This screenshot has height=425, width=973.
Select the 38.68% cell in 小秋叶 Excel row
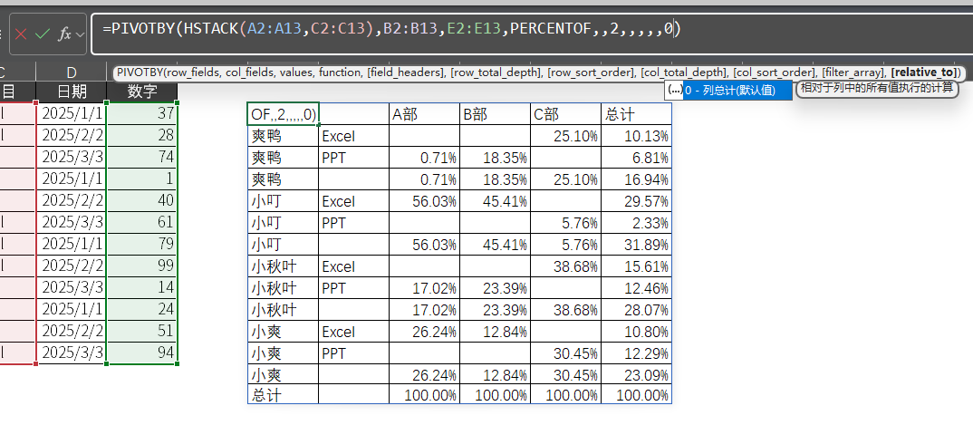pyautogui.click(x=566, y=266)
